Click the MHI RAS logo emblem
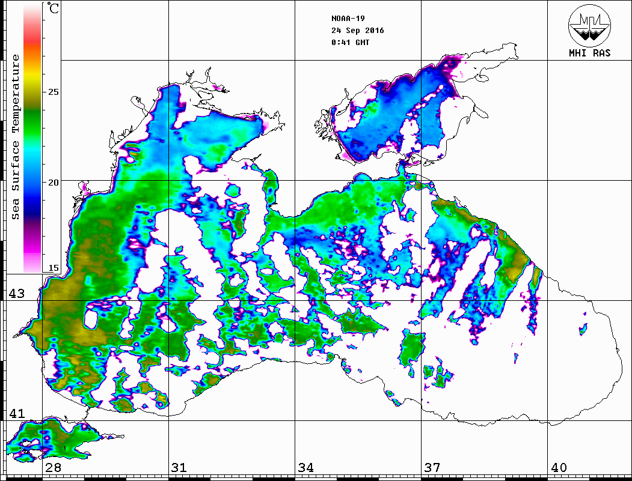Image resolution: width=632 pixels, height=481 pixels. pyautogui.click(x=589, y=25)
